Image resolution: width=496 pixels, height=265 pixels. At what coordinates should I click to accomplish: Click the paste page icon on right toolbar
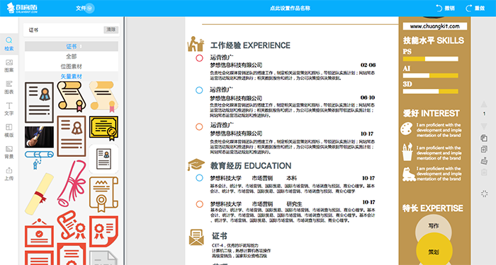pyautogui.click(x=484, y=161)
